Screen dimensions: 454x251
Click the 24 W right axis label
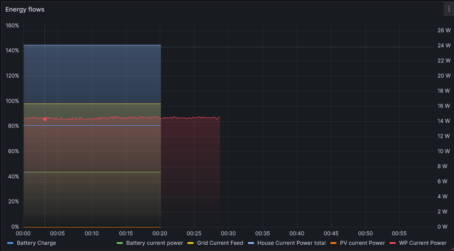coord(444,45)
